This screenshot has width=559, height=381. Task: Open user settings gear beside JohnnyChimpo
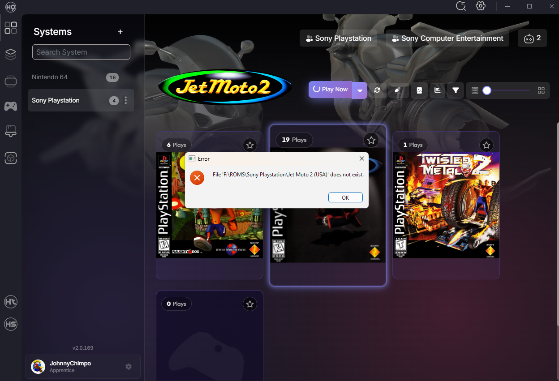pyautogui.click(x=129, y=367)
